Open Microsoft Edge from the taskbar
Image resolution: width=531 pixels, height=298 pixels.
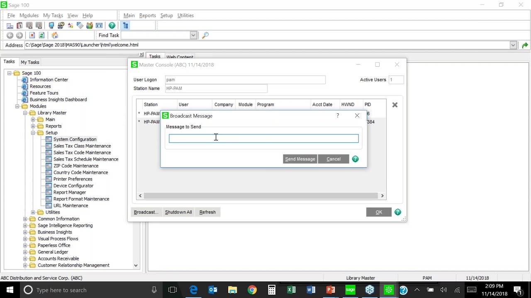tap(194, 290)
